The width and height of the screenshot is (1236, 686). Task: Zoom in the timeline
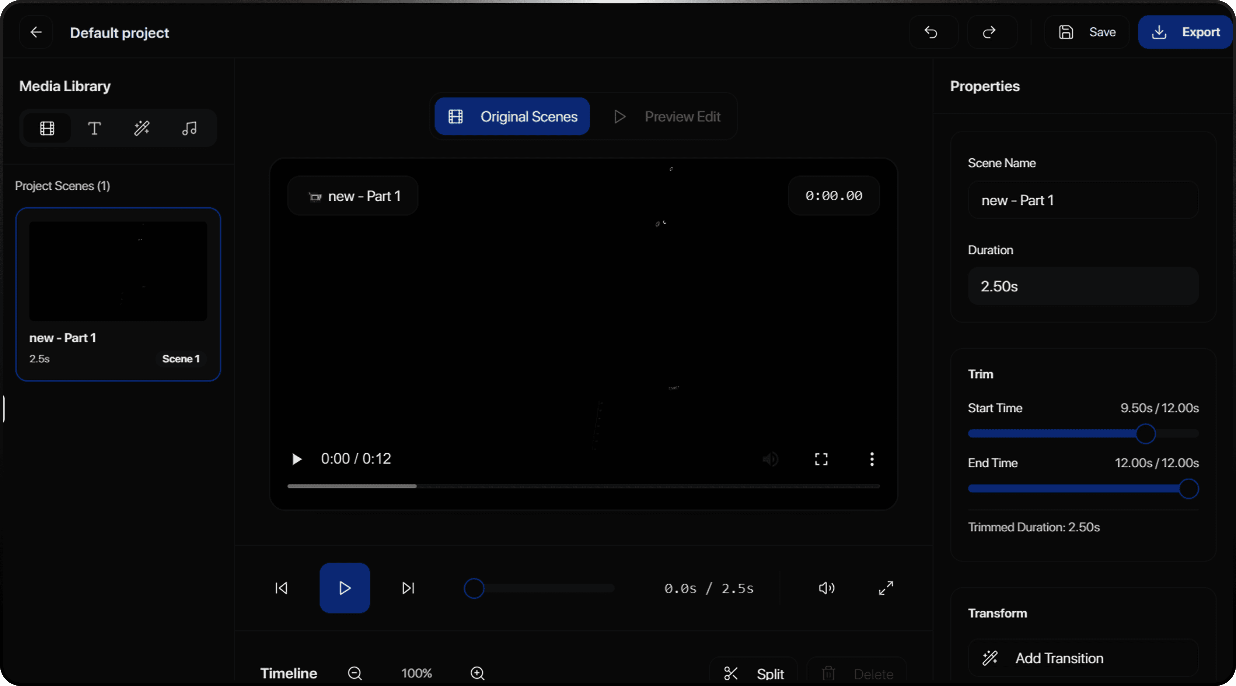pyautogui.click(x=478, y=673)
